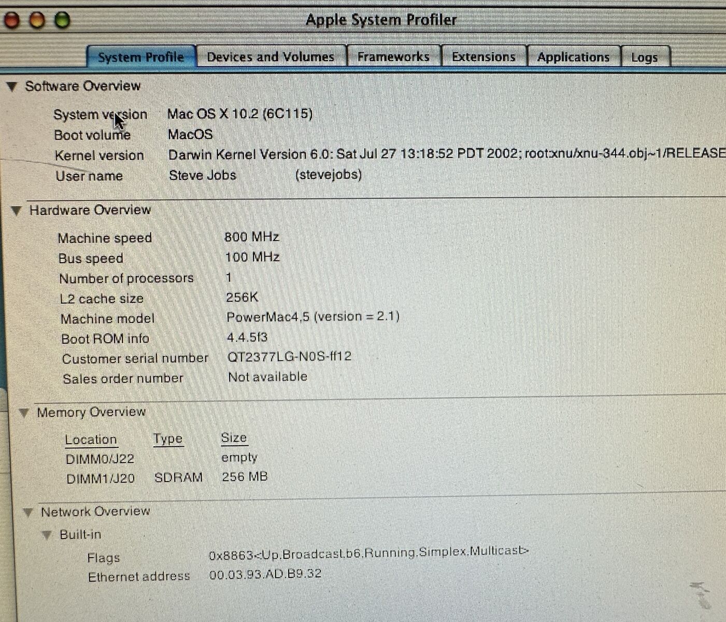
Task: Click the Type column header in Memory
Action: pyautogui.click(x=168, y=439)
